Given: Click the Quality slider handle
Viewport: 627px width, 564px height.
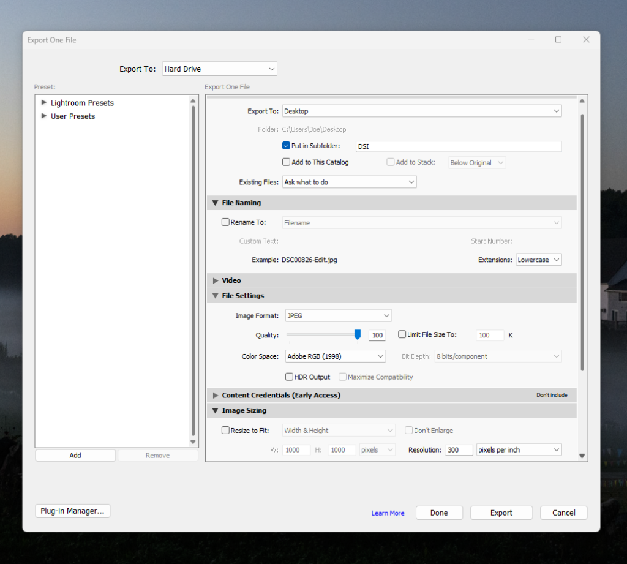Looking at the screenshot, I should pyautogui.click(x=357, y=334).
